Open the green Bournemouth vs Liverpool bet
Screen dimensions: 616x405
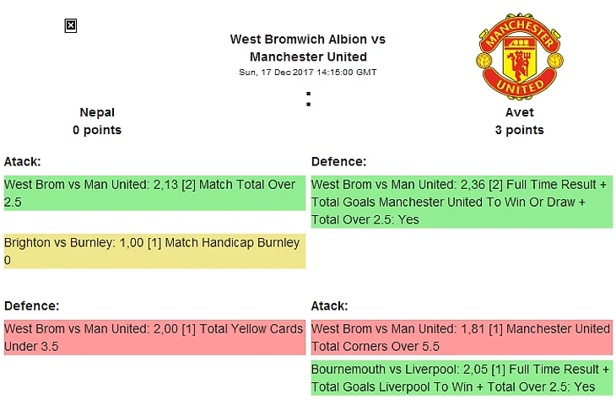pyautogui.click(x=462, y=378)
